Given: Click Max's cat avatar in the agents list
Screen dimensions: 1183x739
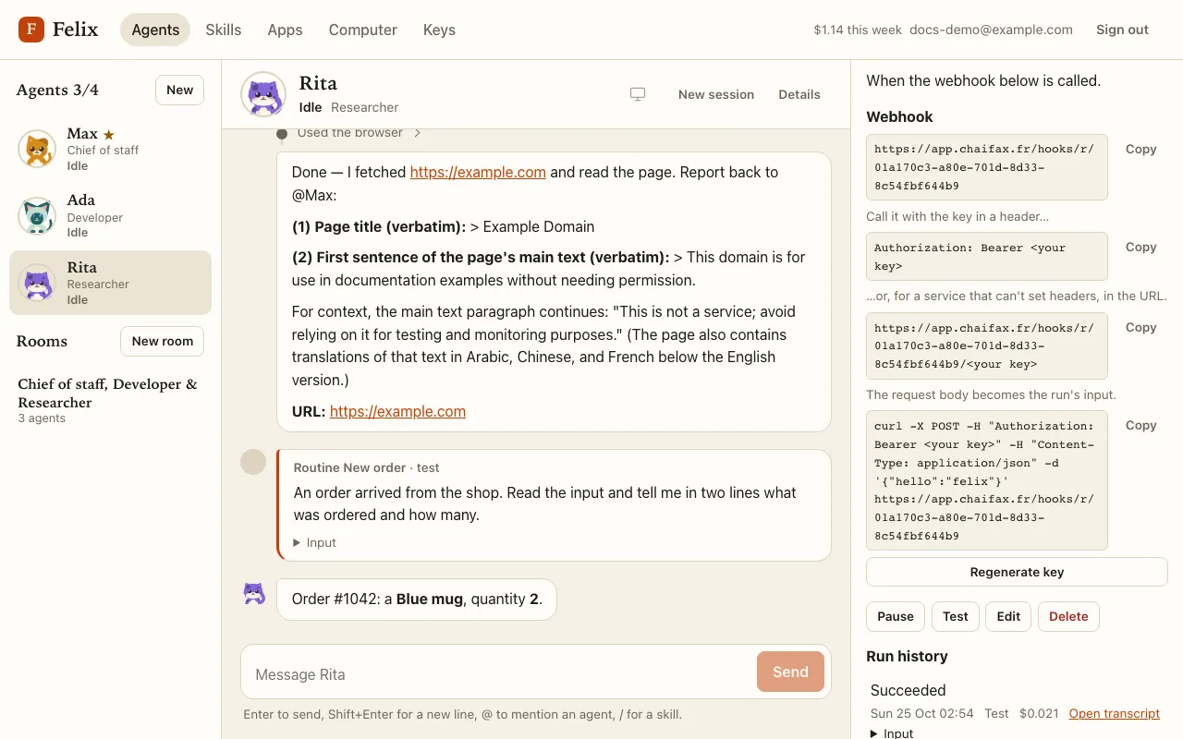Looking at the screenshot, I should click(37, 149).
